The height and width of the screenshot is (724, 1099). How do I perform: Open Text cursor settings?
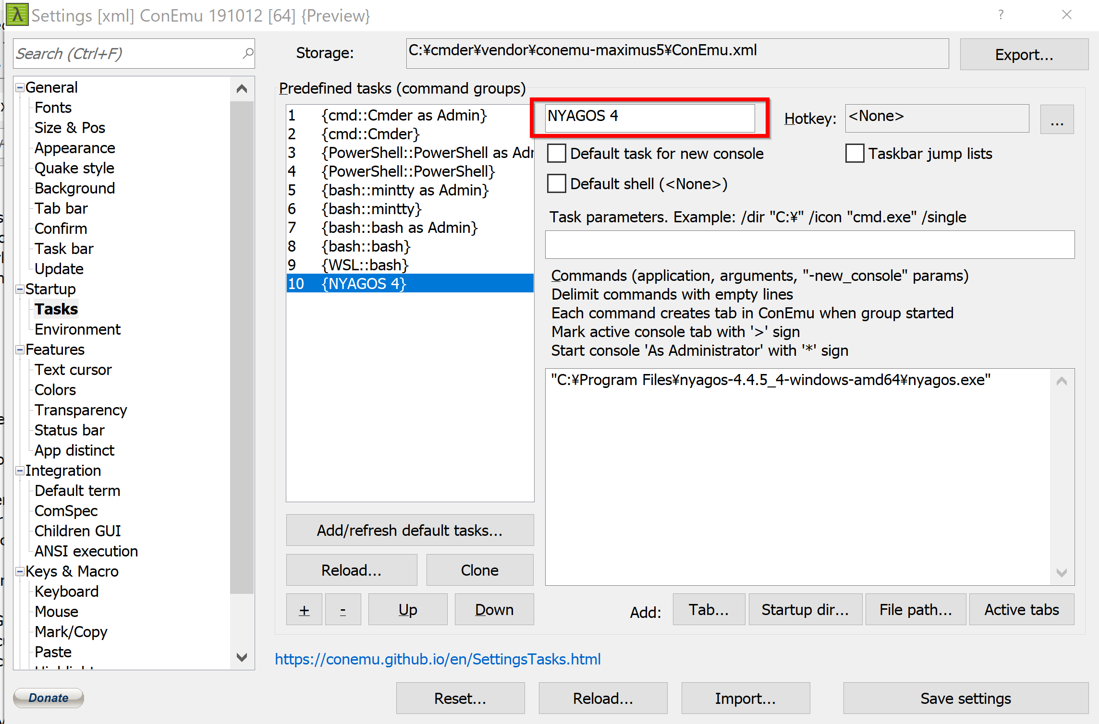pyautogui.click(x=73, y=370)
